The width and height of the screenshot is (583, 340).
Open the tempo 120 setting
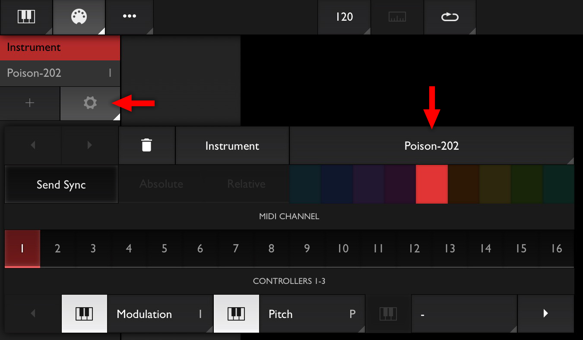tap(344, 17)
